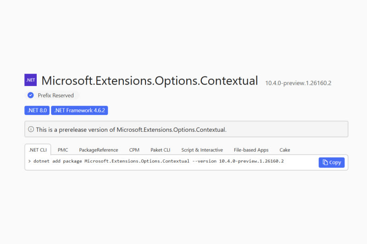
Task: Click the purple .NET package icon
Action: click(x=30, y=80)
